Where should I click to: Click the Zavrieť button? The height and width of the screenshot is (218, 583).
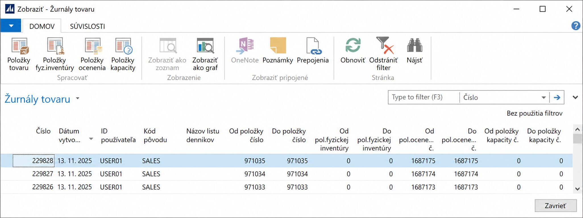click(556, 206)
